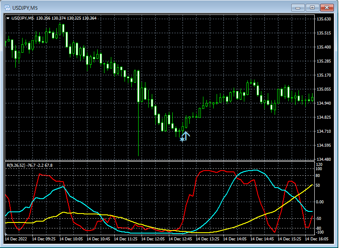Click the 134.480 price scale label
339x248 pixels.
click(324, 160)
